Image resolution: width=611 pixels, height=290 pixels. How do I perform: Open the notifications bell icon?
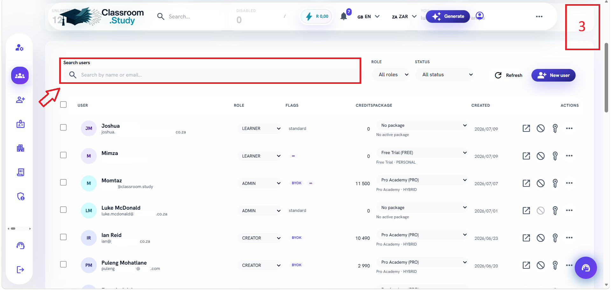tap(344, 17)
